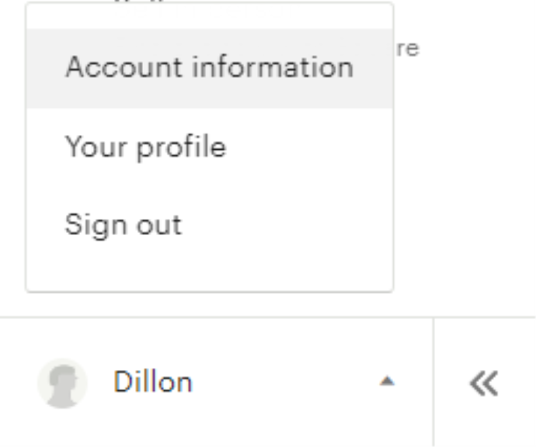Image resolution: width=536 pixels, height=447 pixels.
Task: Sign out of Dillon's account
Action: click(x=123, y=225)
